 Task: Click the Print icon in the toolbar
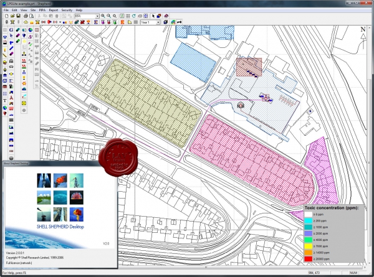(x=26, y=16)
